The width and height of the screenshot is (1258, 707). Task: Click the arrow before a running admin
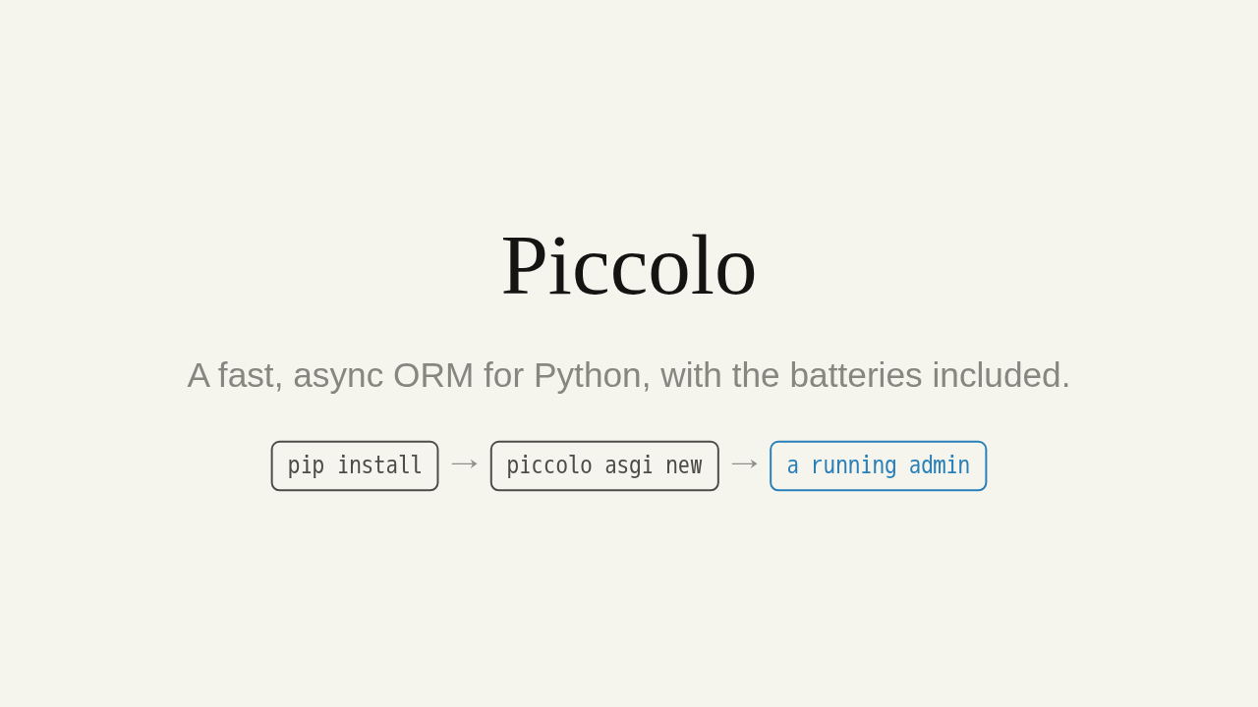pyautogui.click(x=744, y=463)
